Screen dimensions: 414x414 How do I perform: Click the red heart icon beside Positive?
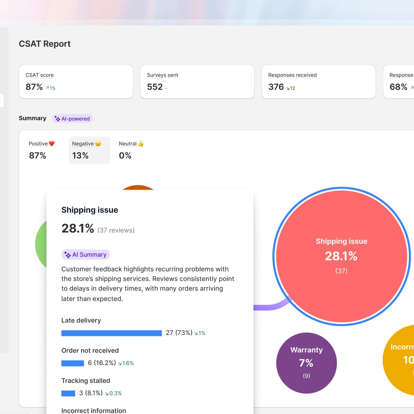point(52,144)
